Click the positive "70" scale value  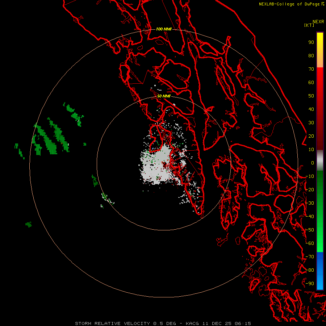(311, 69)
